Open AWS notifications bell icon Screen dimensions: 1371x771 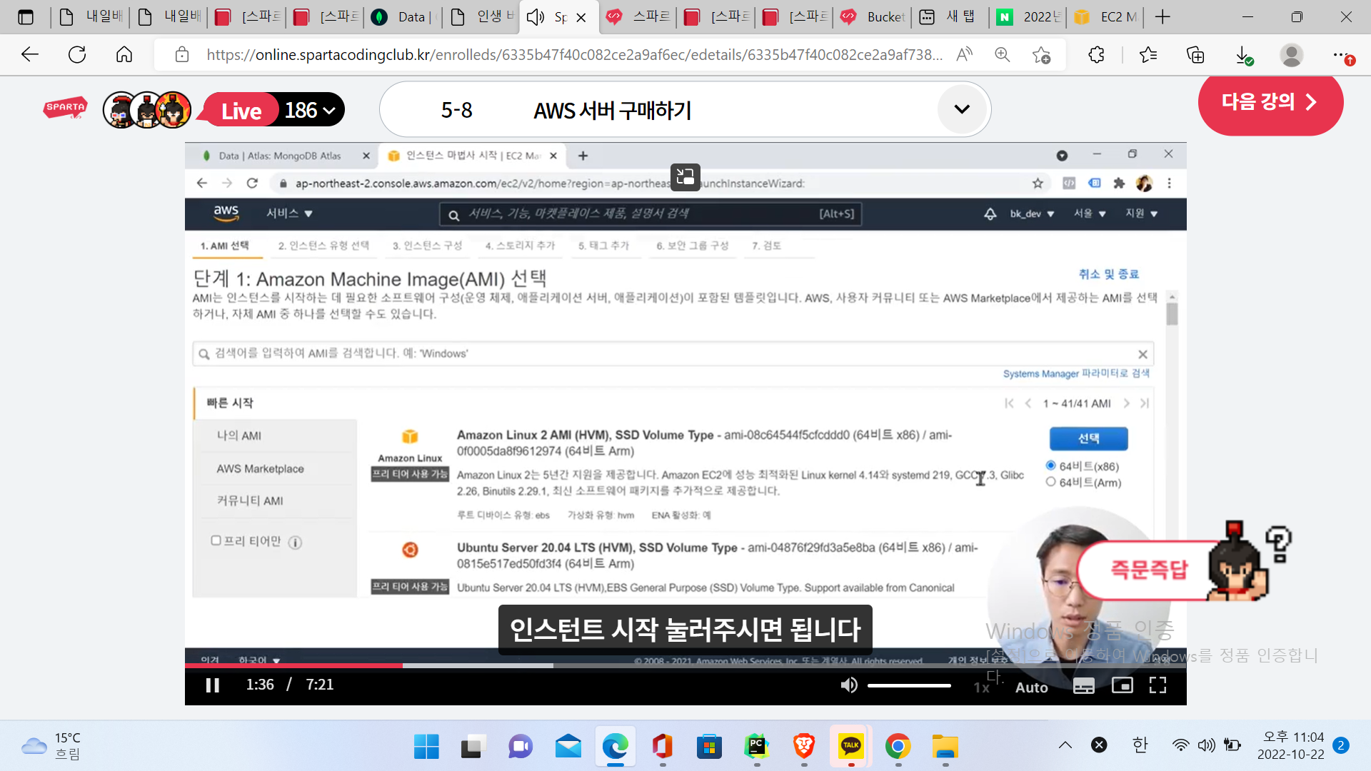click(990, 213)
